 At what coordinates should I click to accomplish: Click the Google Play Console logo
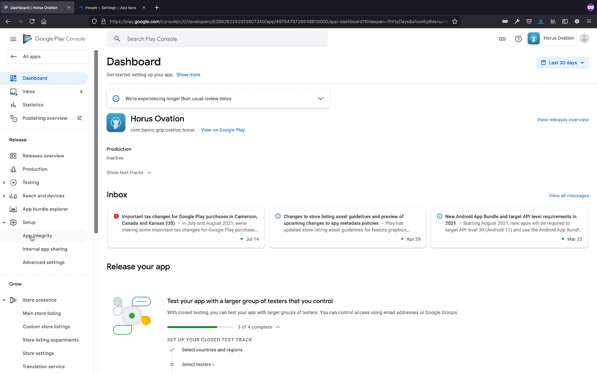tap(54, 39)
